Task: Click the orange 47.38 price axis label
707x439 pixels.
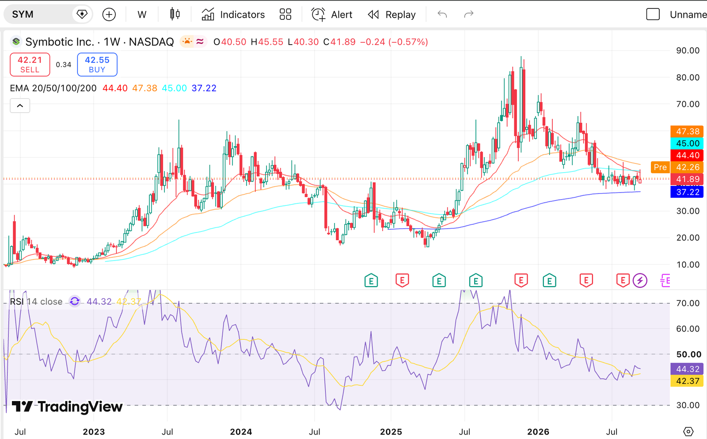Action: [x=688, y=132]
